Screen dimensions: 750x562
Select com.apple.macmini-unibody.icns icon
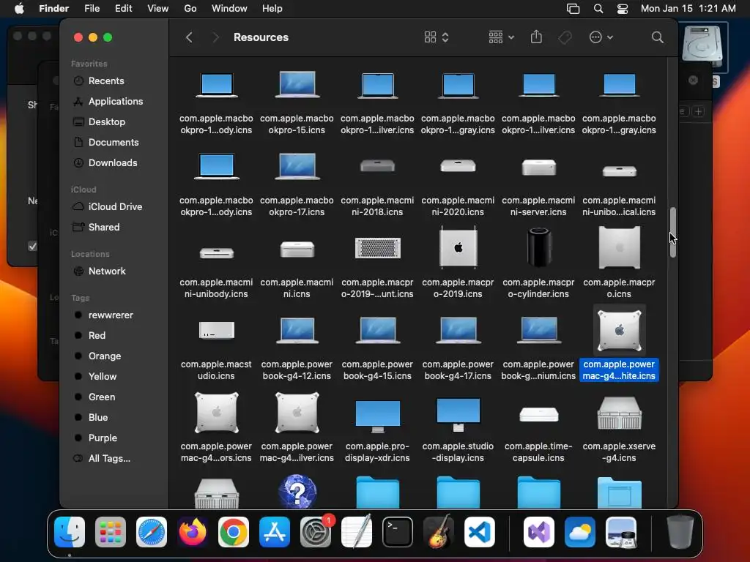pyautogui.click(x=216, y=252)
